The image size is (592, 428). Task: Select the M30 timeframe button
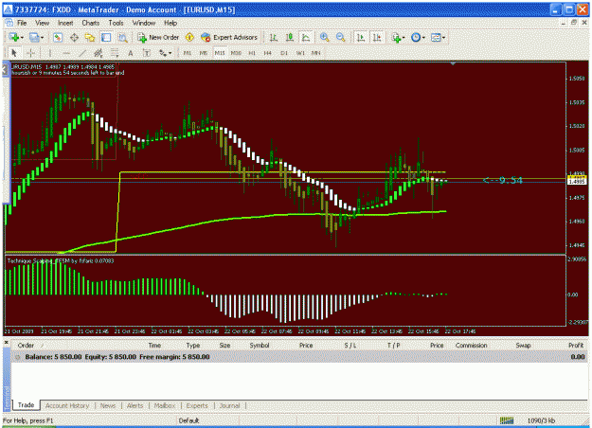click(x=236, y=53)
